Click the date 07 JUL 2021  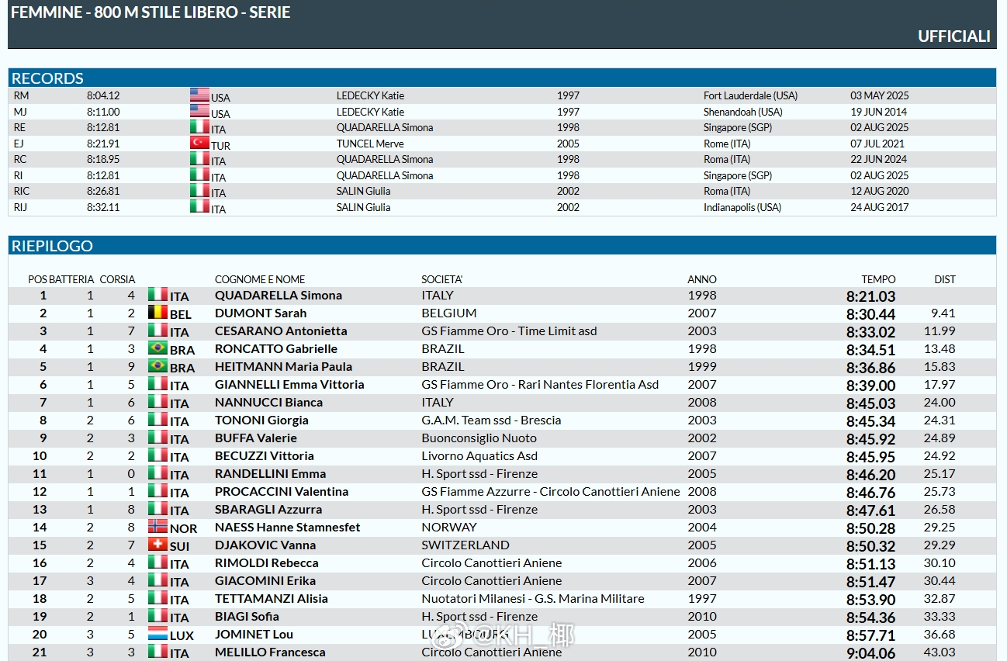[x=877, y=144]
